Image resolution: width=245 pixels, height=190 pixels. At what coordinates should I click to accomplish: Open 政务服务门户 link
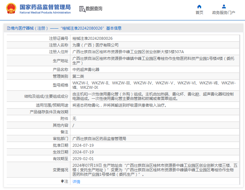224,13
